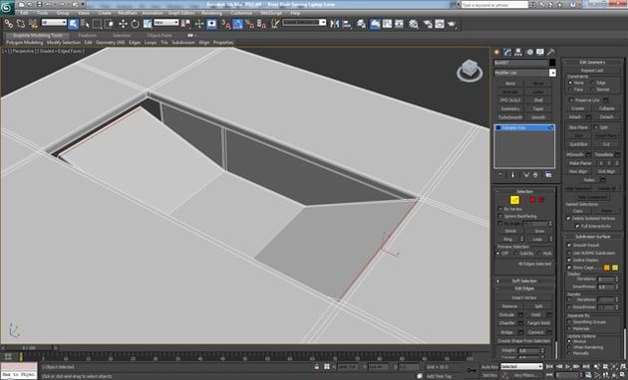Image resolution: width=628 pixels, height=380 pixels.
Task: Expand the Soft Selection rollout
Action: pos(524,281)
